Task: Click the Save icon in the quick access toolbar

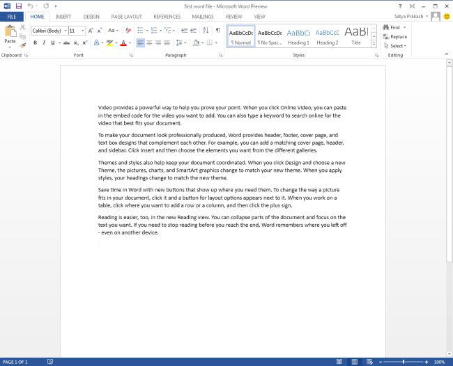Action: [x=19, y=6]
